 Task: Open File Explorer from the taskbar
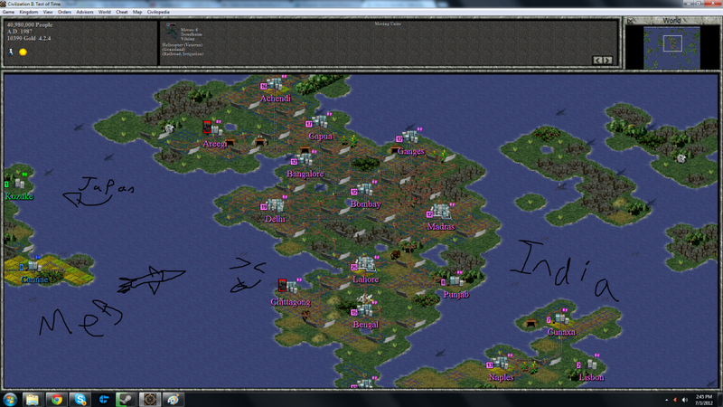point(33,400)
